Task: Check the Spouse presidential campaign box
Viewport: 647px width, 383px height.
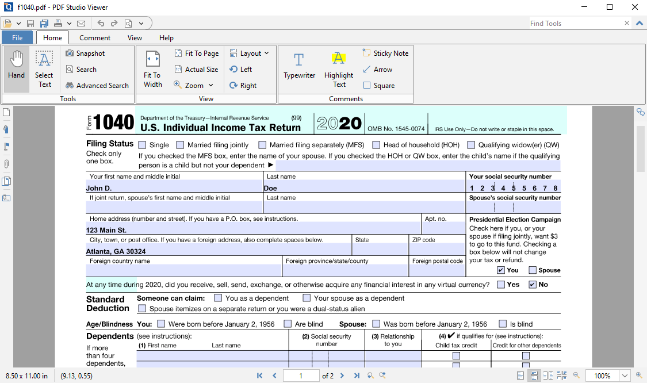Action: tap(533, 270)
